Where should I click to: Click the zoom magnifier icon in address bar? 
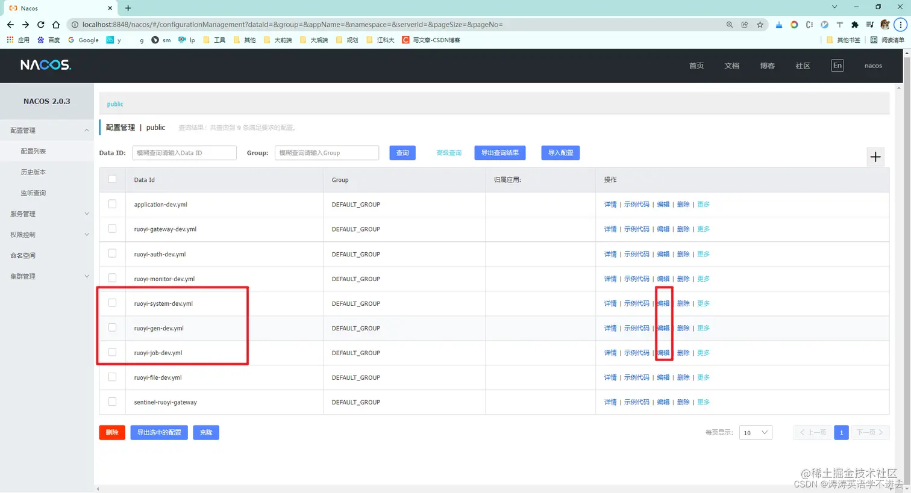point(730,25)
